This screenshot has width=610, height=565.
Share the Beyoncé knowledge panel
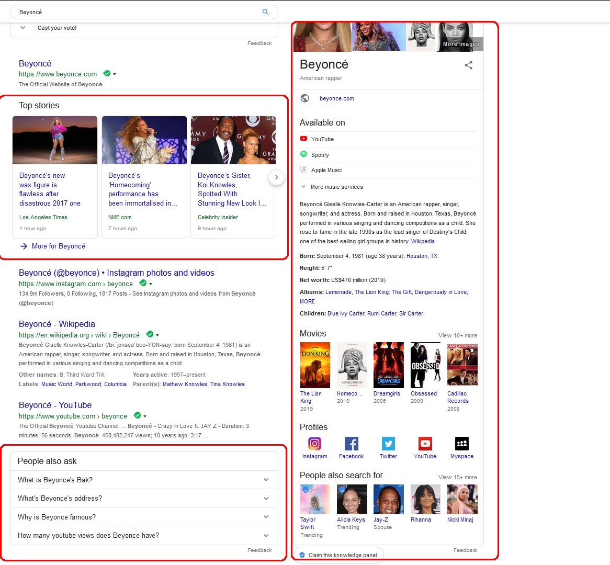(468, 65)
